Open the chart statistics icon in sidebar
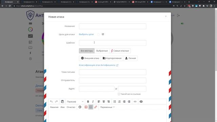Viewport: 217px width, 122px height. tap(30, 36)
